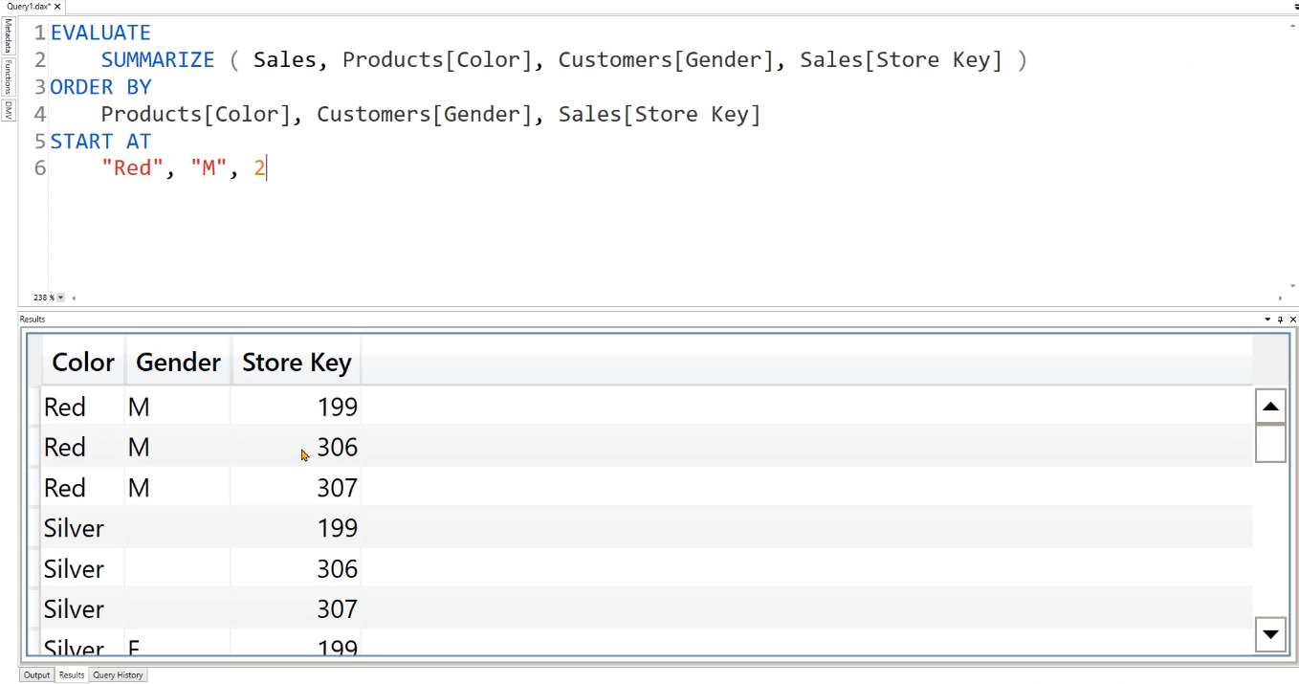
Task: Sort by the Color column header
Action: point(83,362)
